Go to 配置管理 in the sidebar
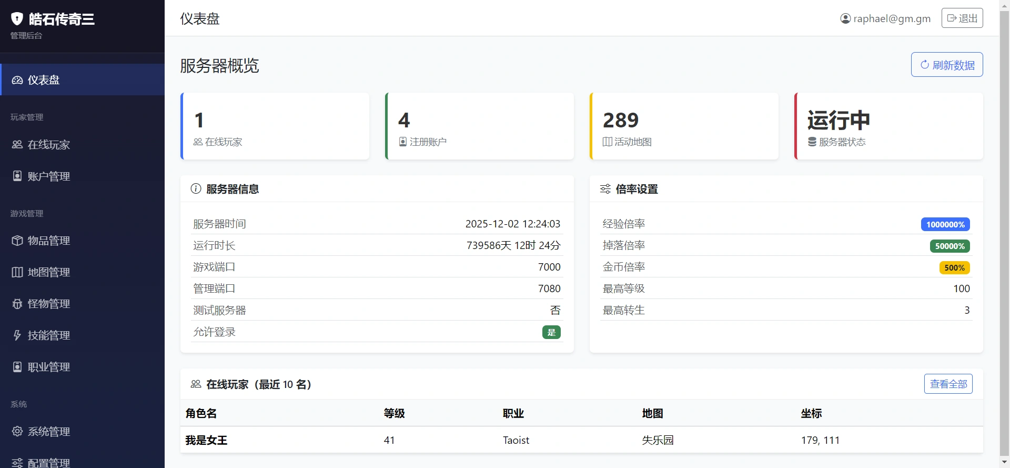 click(48, 462)
